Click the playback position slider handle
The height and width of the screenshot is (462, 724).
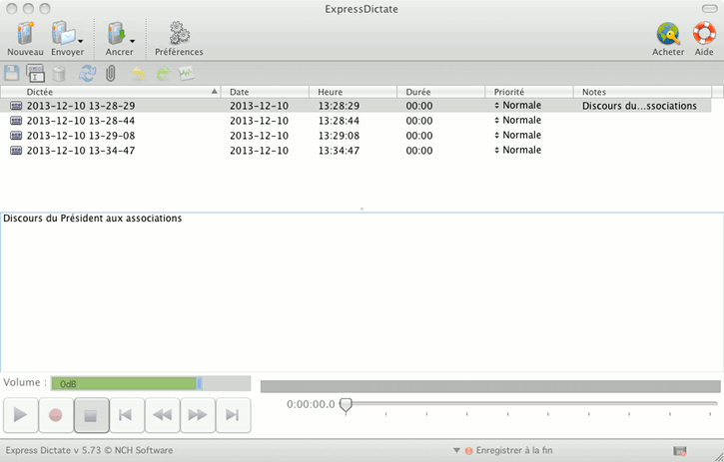click(346, 405)
